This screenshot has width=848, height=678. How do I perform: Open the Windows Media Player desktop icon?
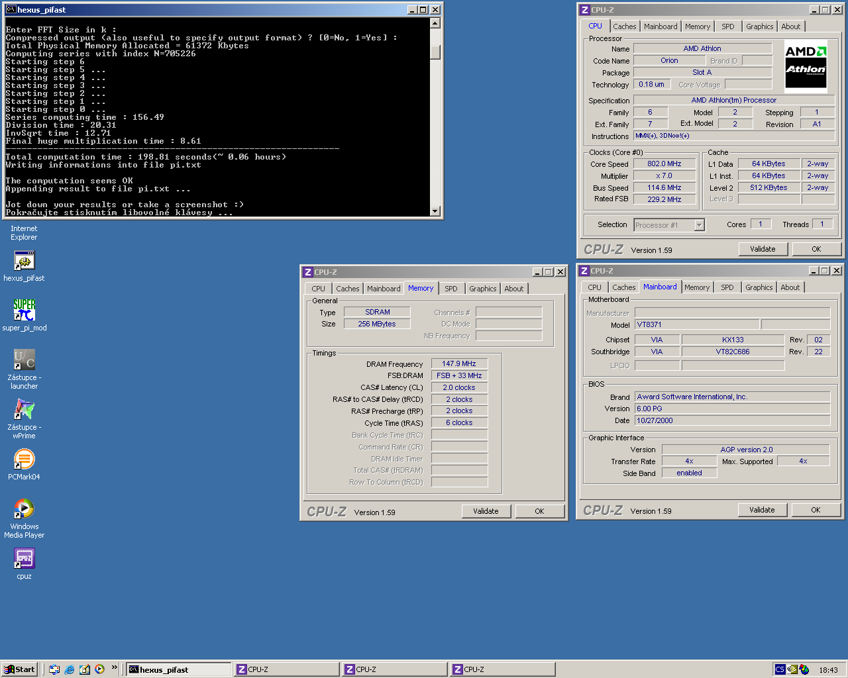tap(24, 518)
